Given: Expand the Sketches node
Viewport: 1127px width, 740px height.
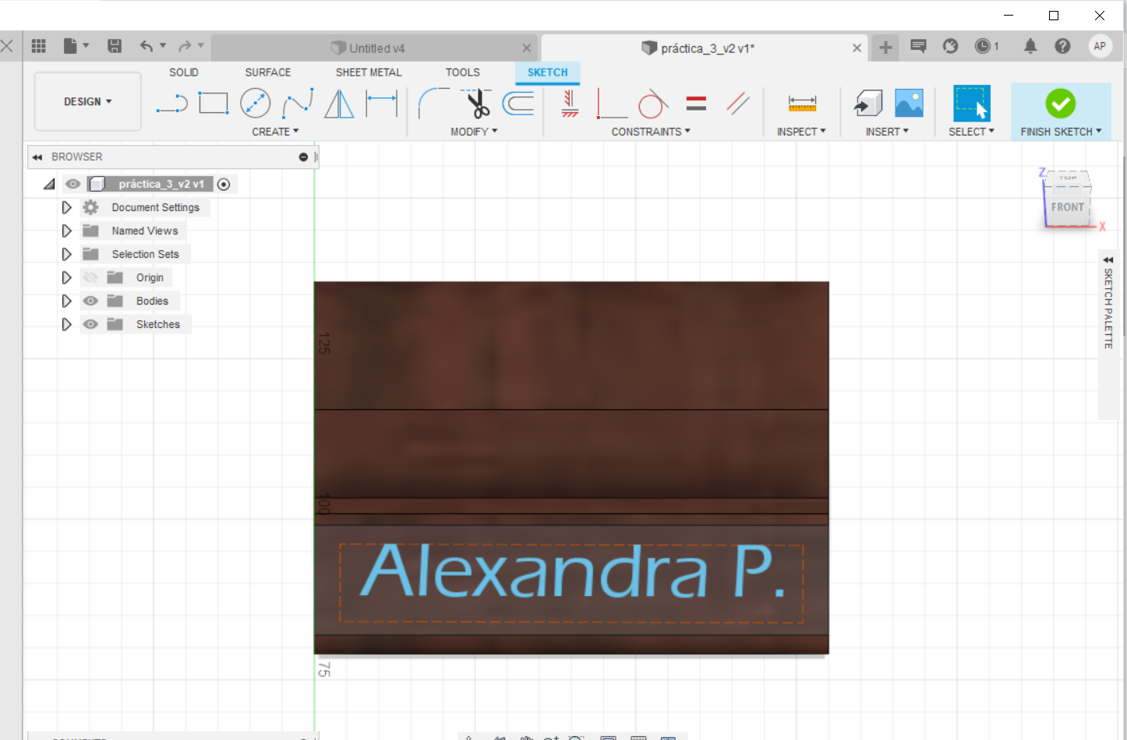Looking at the screenshot, I should click(x=66, y=324).
